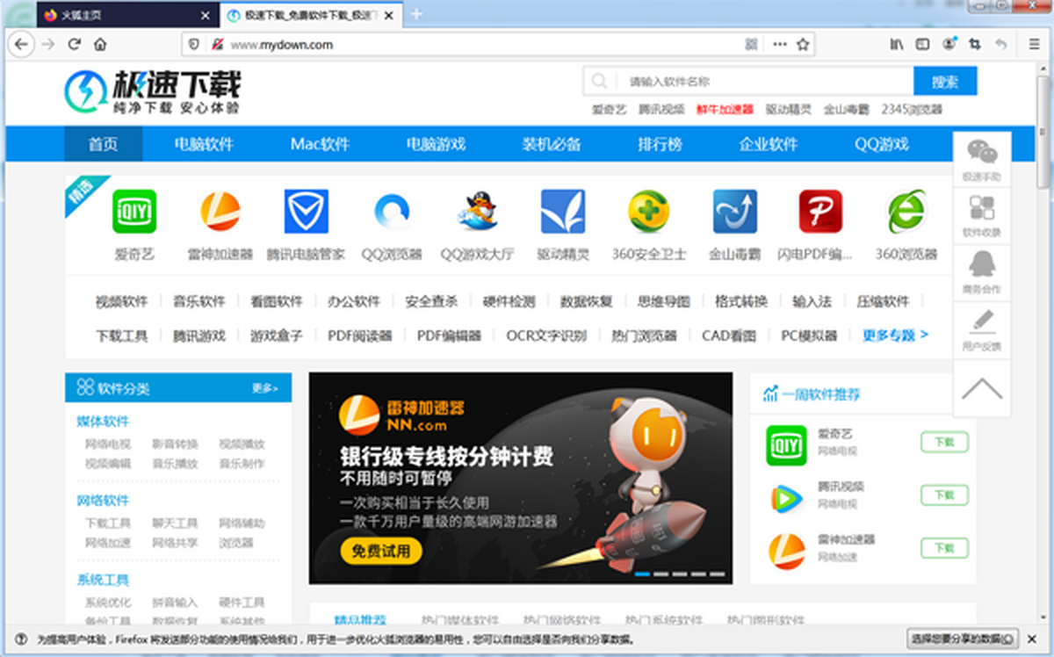
Task: Open the Firefox account icon in toolbar
Action: pos(949,44)
